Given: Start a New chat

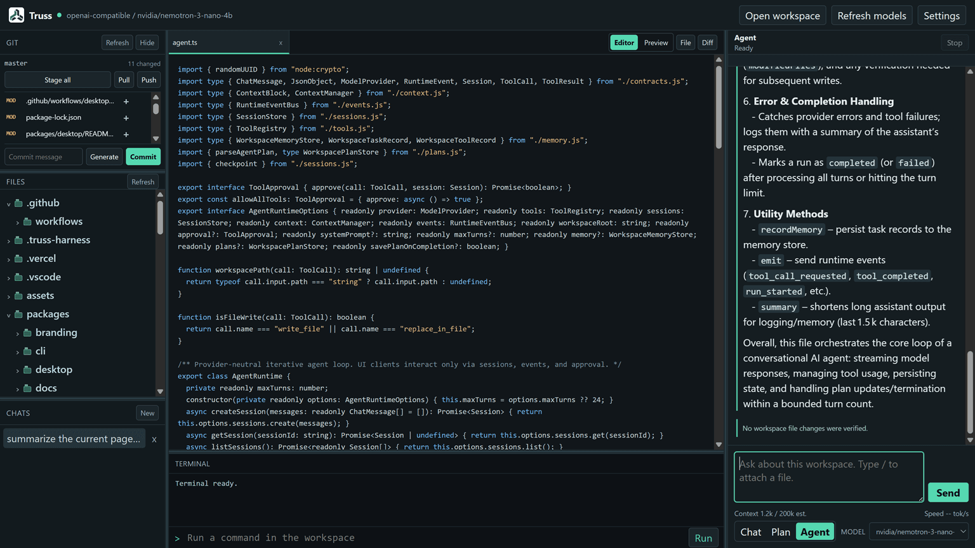Looking at the screenshot, I should point(147,413).
